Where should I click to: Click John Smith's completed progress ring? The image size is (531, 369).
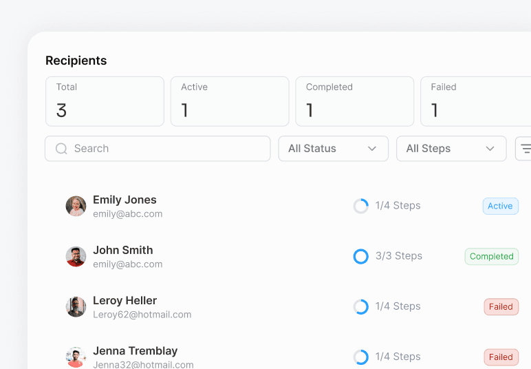[x=360, y=256]
